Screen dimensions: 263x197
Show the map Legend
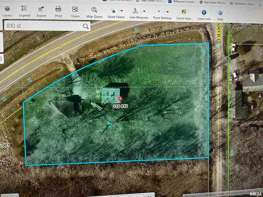pyautogui.click(x=24, y=11)
